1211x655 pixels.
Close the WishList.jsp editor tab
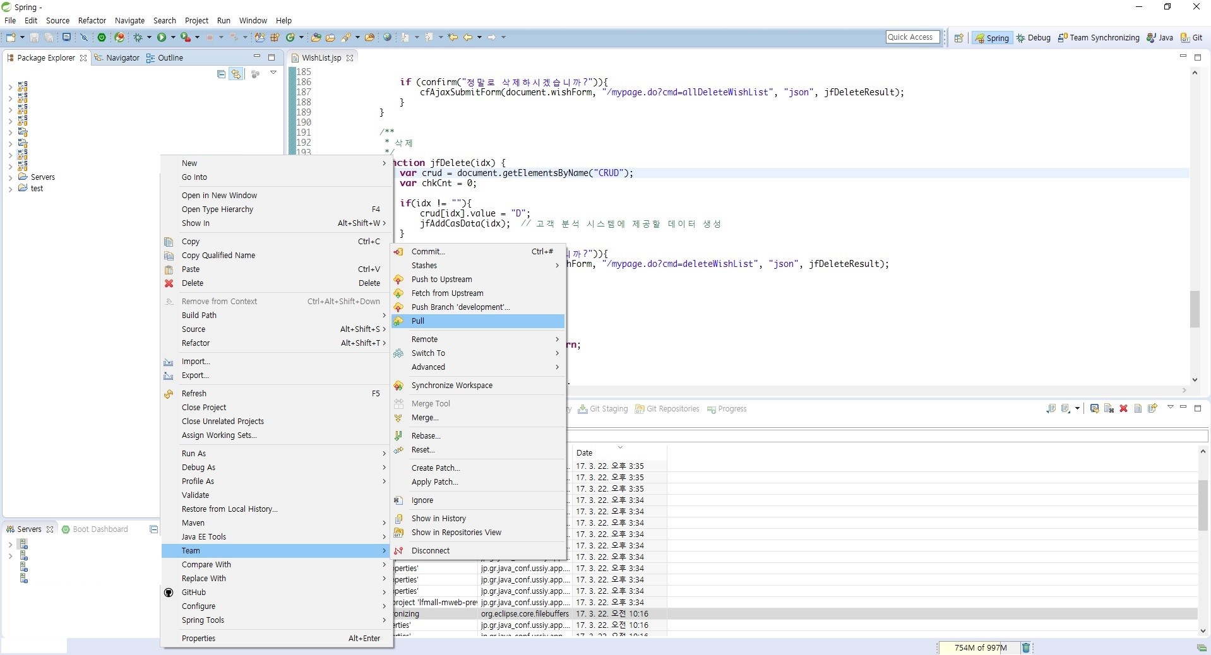pyautogui.click(x=349, y=57)
